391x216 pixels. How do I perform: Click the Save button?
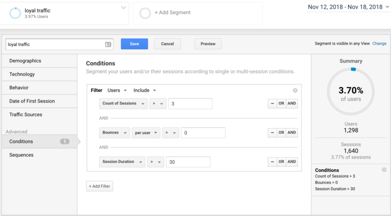pos(134,44)
